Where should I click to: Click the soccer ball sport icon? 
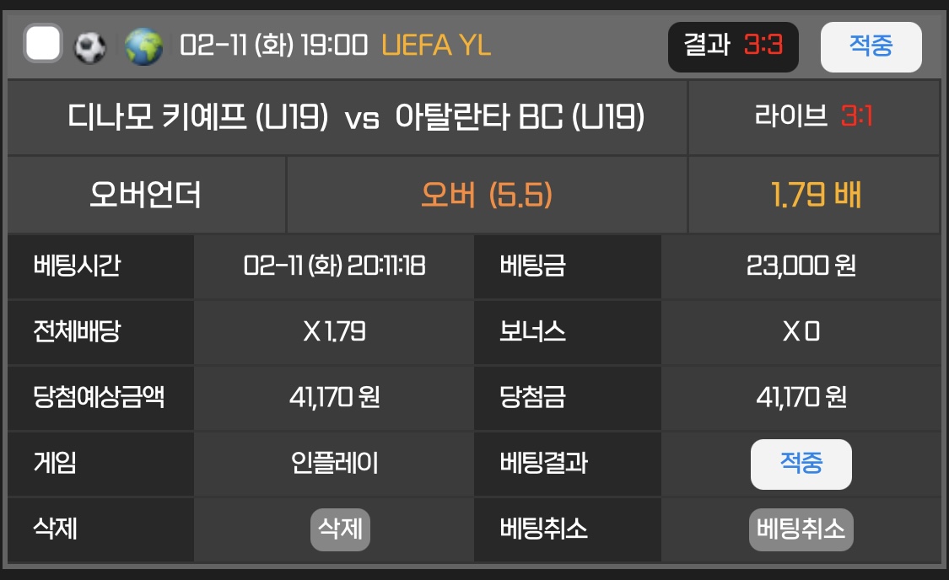click(x=90, y=46)
